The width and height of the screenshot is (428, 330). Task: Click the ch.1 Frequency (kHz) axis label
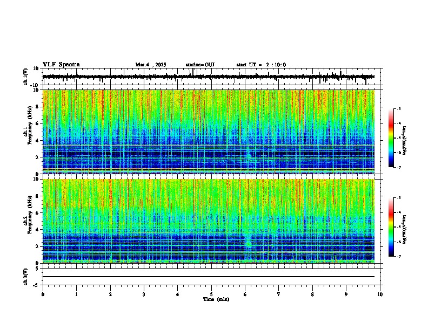point(30,125)
